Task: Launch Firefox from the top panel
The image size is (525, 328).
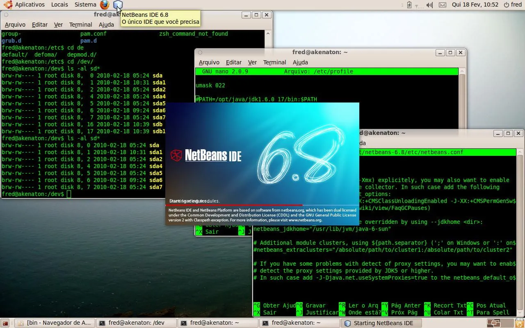Action: (105, 5)
